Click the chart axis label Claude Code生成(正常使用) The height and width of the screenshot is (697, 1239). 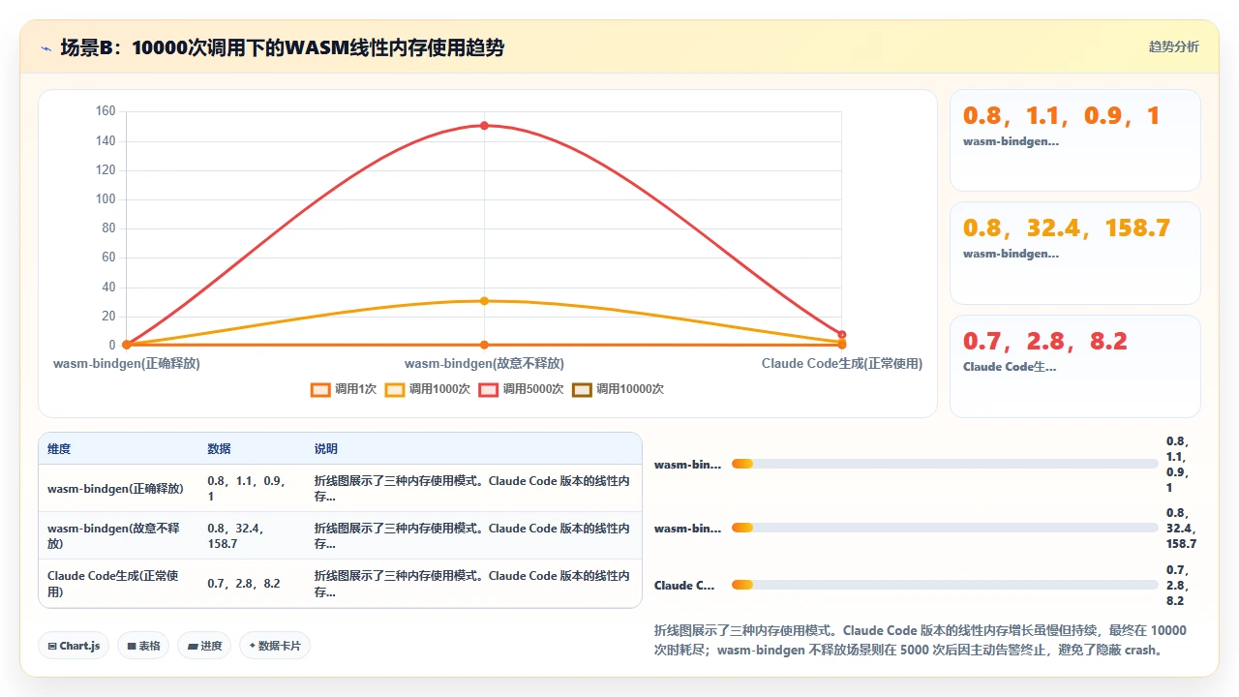(842, 364)
